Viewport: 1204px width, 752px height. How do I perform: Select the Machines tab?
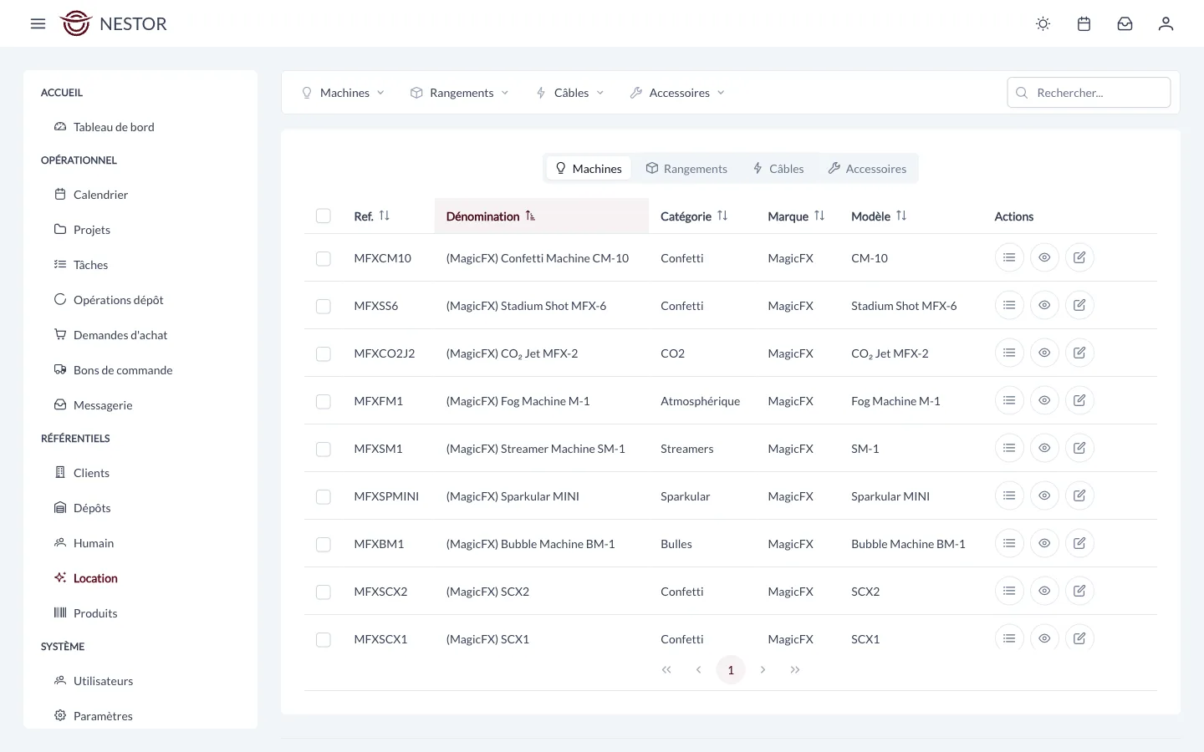[x=589, y=168]
